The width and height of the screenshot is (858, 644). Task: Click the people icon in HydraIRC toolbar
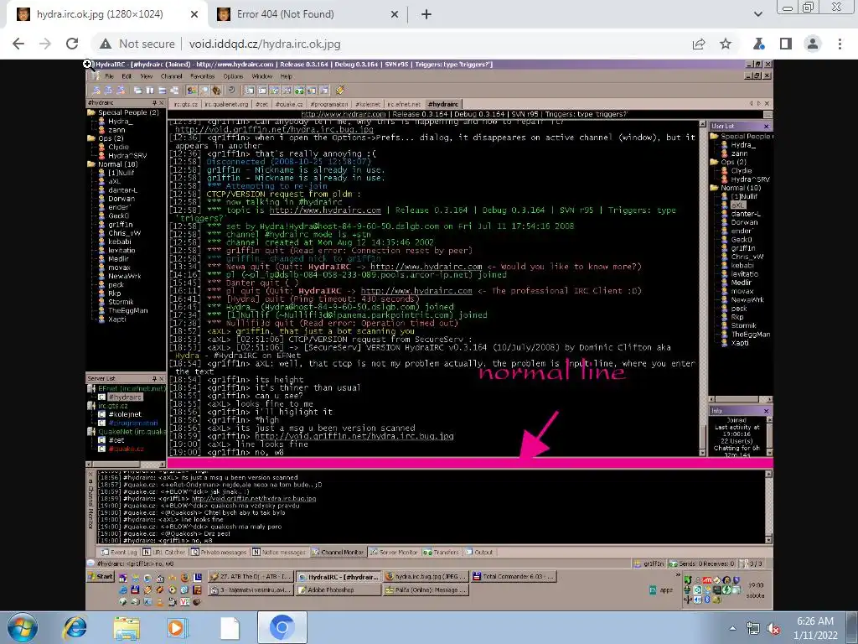point(192,91)
